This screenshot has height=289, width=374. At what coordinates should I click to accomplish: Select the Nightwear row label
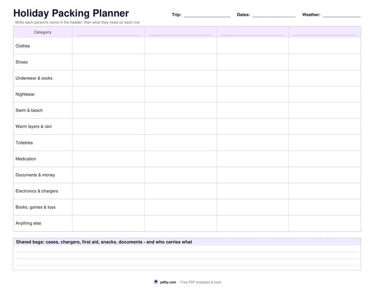click(25, 94)
